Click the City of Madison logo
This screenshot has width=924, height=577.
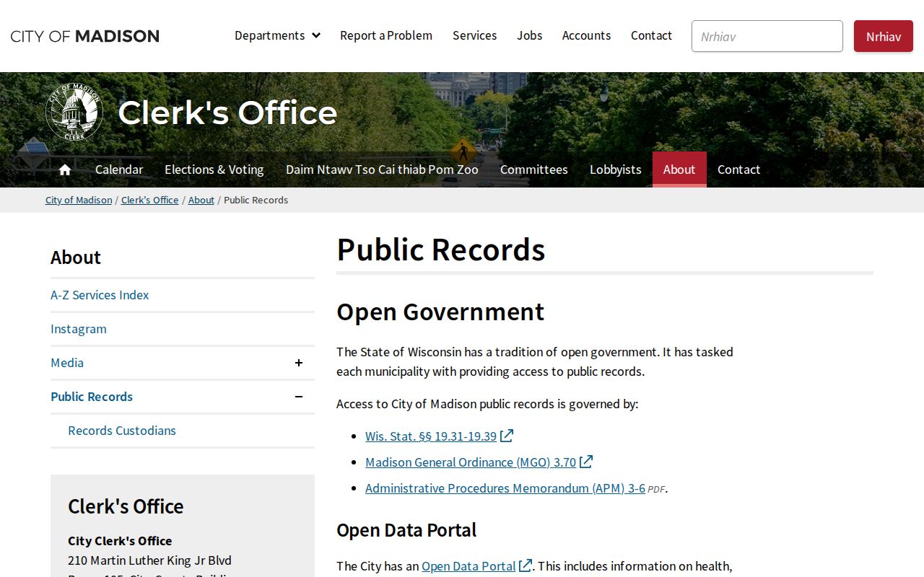(85, 36)
